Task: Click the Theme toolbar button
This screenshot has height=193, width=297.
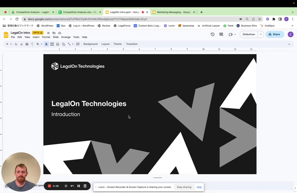Action: (x=117, y=44)
